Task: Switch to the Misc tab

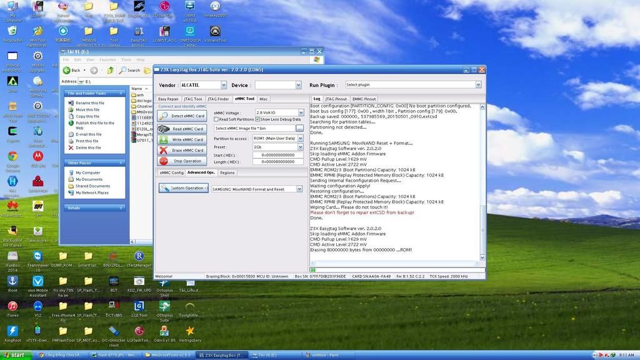Action: click(264, 99)
